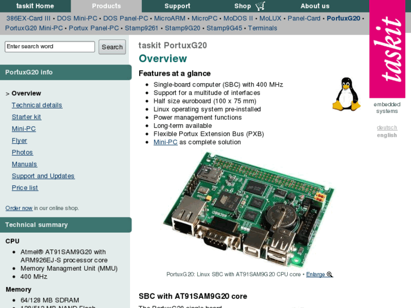Click 'SBC with AT91SAM9G20 core' heading

[193, 296]
